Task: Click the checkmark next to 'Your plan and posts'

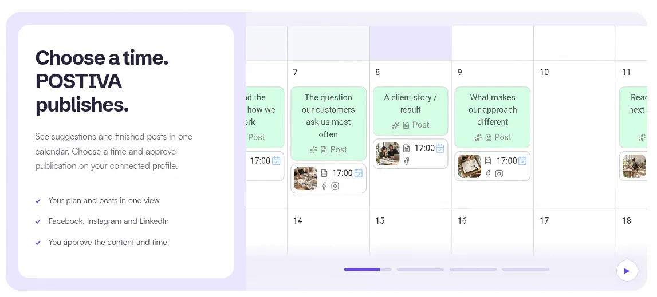Action: (x=38, y=201)
